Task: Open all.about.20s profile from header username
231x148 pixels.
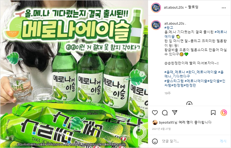Action: (x=174, y=7)
